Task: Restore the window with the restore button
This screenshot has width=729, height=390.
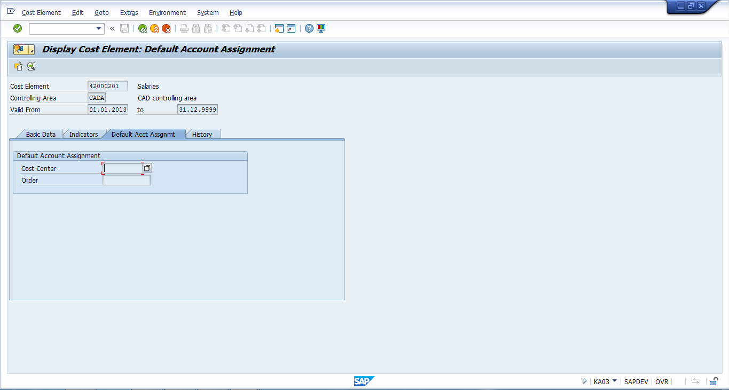Action: tap(691, 6)
